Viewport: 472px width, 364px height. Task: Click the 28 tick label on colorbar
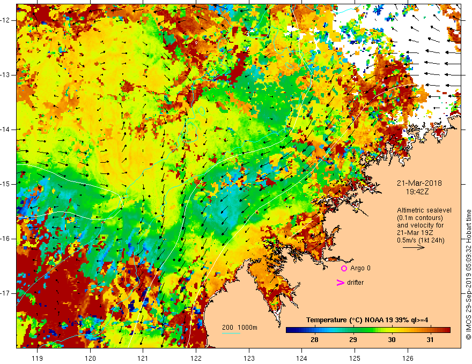click(x=314, y=340)
